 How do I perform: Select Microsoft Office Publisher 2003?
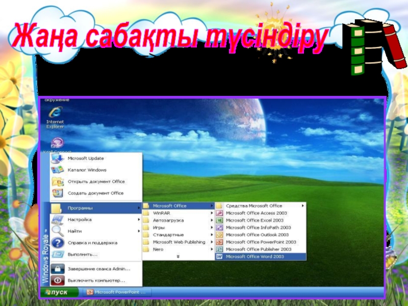coord(258,249)
